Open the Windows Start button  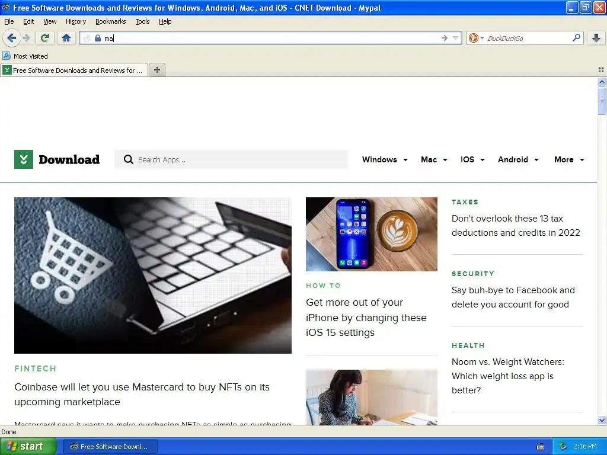pos(28,446)
